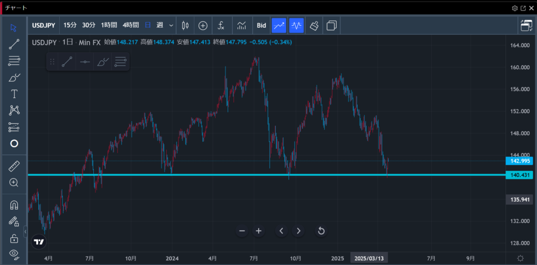The image size is (537, 265).
Task: Select parallel lines tool in floating toolbar
Action: pos(121,62)
